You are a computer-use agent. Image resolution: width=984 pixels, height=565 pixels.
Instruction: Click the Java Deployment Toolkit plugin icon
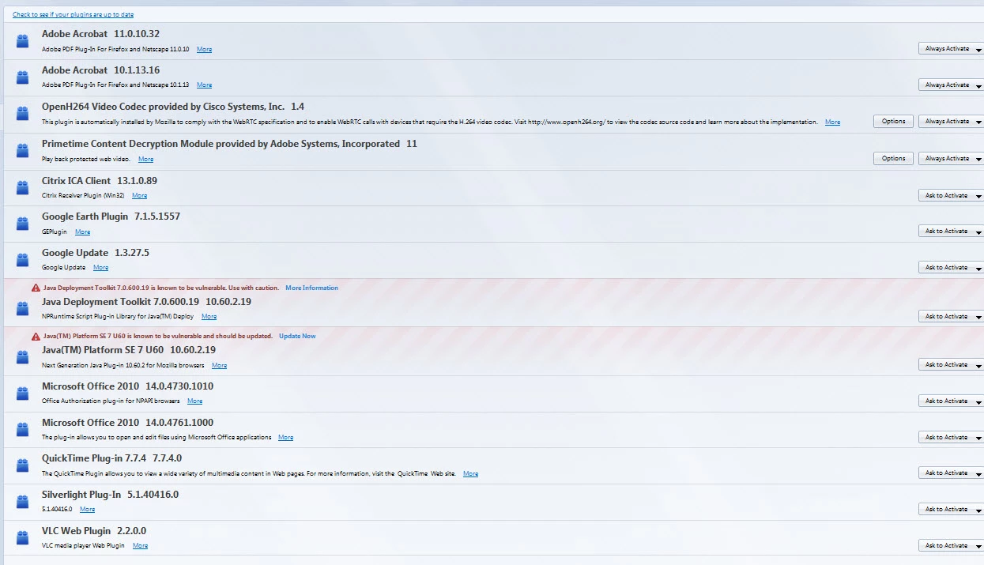tap(23, 308)
